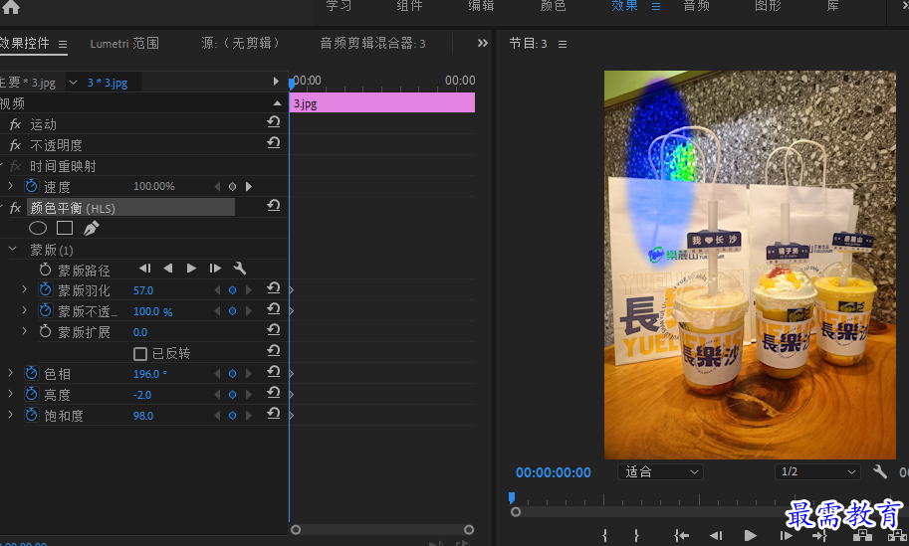Viewport: 909px width, 546px height.
Task: Expand the 色相 property
Action: [10, 373]
